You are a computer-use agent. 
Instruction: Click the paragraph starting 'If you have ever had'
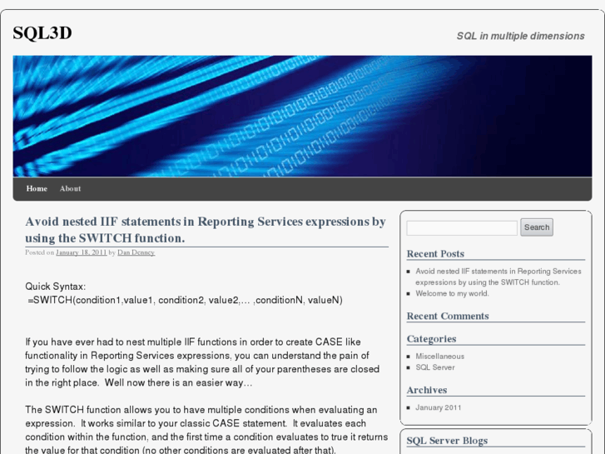[x=202, y=362]
